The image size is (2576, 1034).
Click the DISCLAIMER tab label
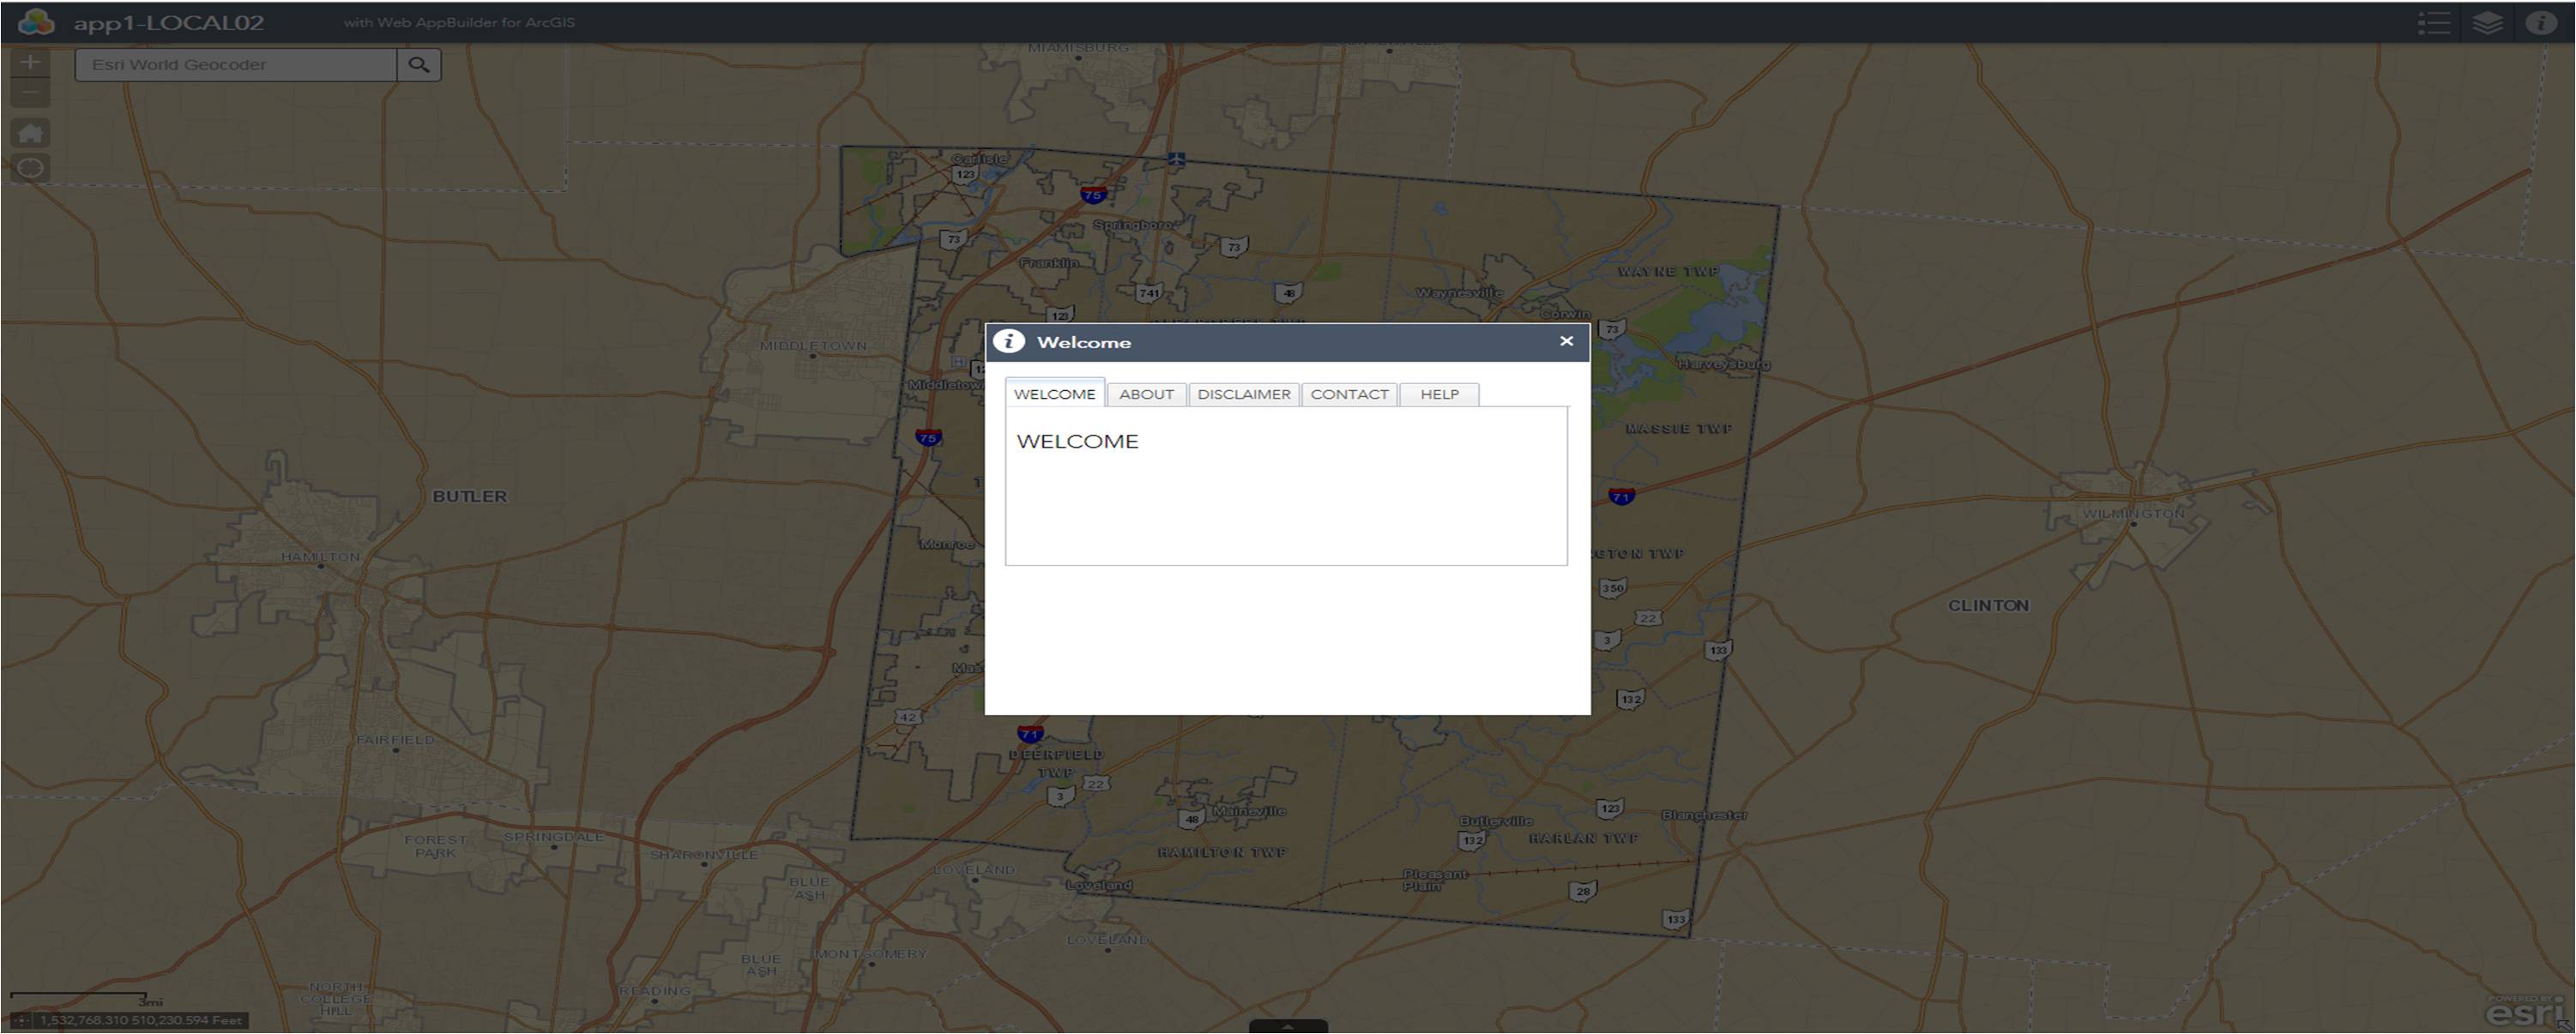point(1244,394)
